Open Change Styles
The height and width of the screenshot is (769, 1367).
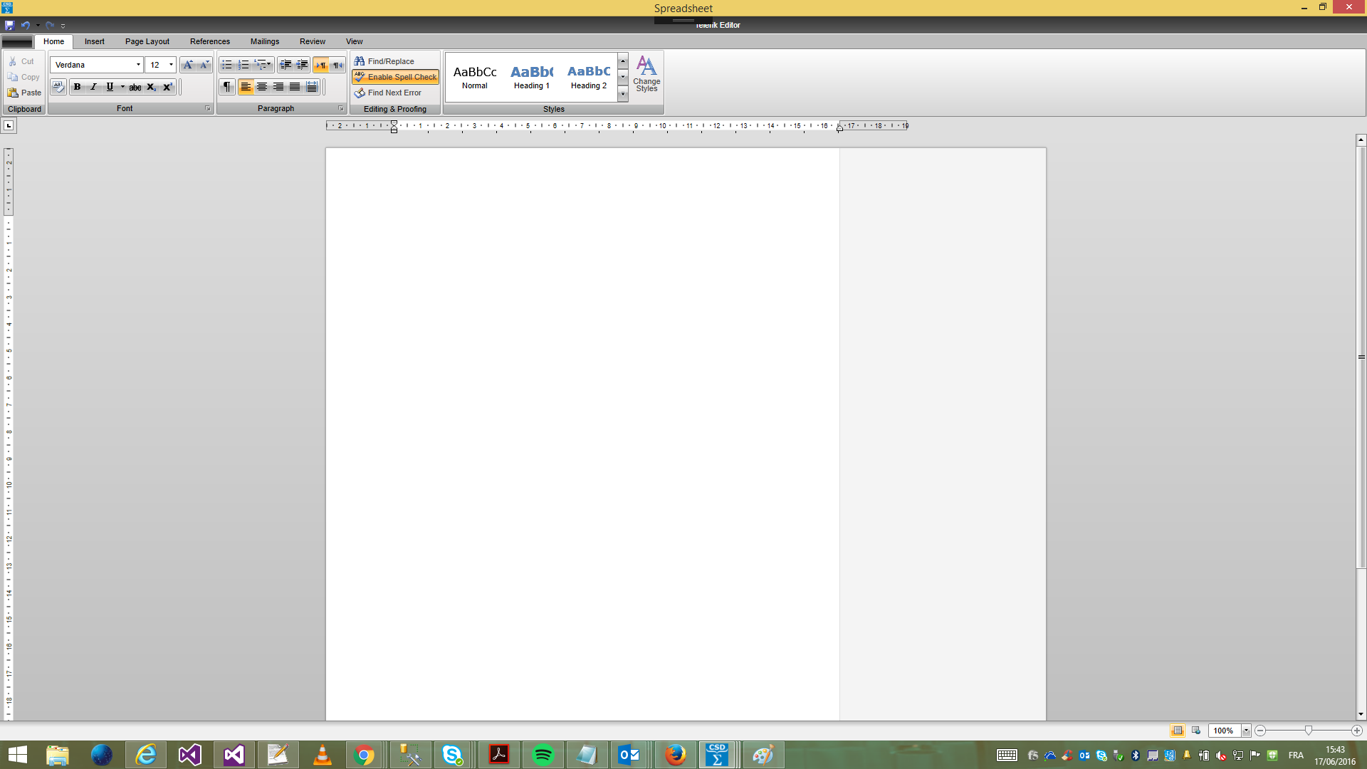pyautogui.click(x=646, y=74)
